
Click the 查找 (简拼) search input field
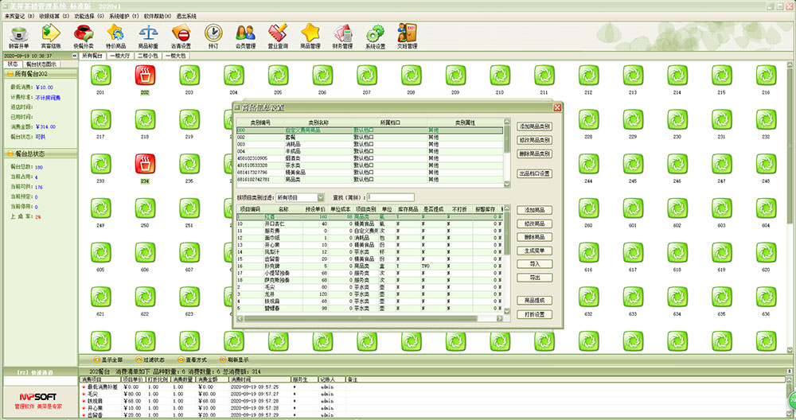391,197
